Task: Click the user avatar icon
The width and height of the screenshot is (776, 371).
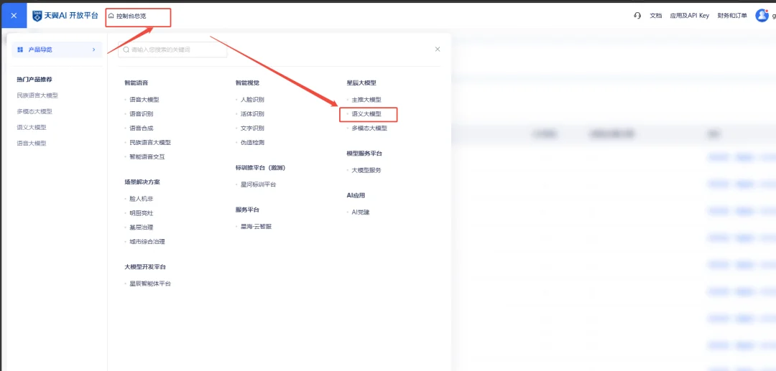Action: point(762,15)
